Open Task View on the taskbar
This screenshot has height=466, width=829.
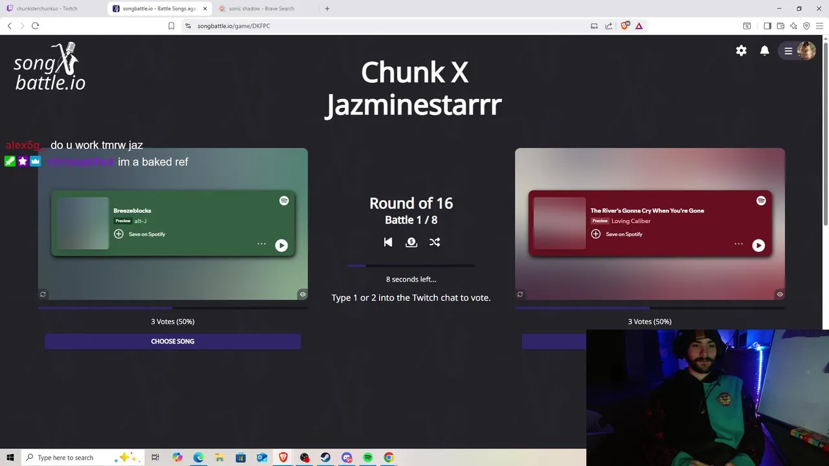point(155,458)
